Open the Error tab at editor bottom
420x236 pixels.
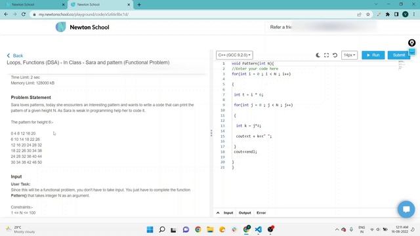click(x=261, y=212)
